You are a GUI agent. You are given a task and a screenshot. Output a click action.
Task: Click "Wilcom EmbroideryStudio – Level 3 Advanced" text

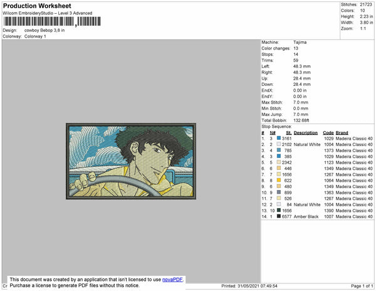coord(48,13)
